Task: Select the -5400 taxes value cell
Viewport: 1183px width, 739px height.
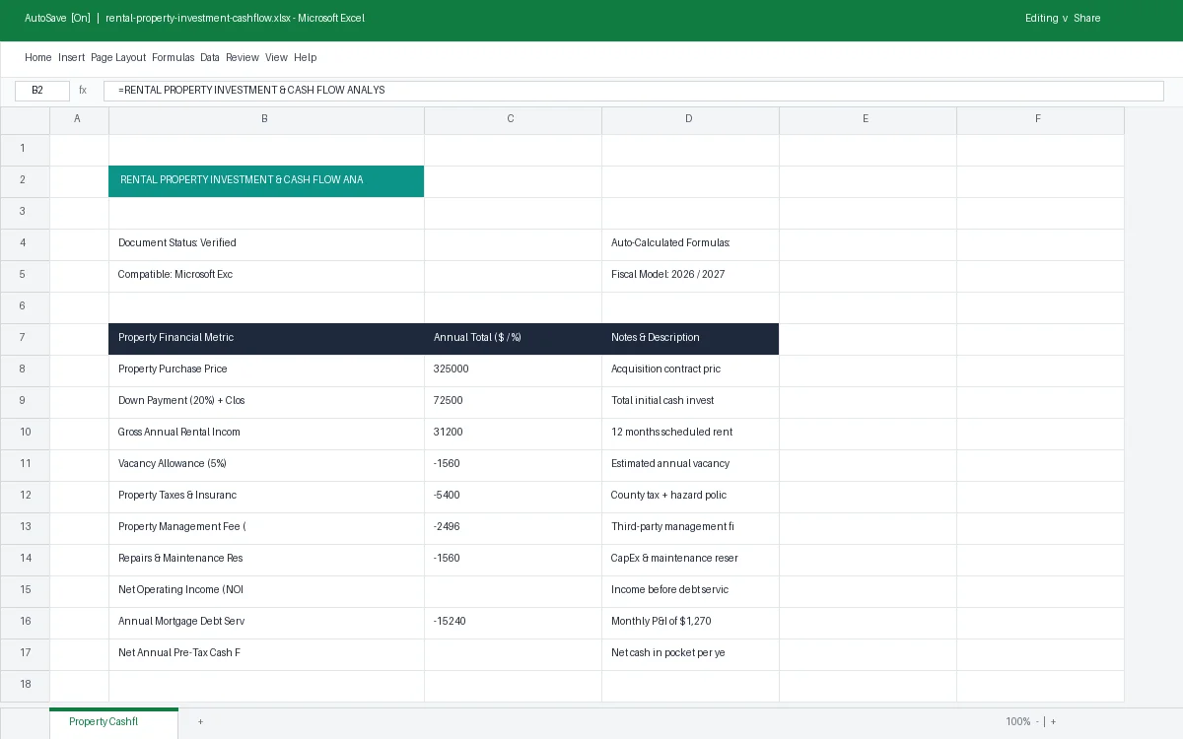Action: (x=513, y=496)
